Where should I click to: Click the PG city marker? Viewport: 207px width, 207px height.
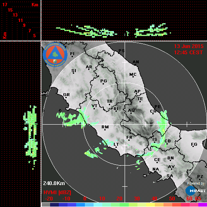103,84
